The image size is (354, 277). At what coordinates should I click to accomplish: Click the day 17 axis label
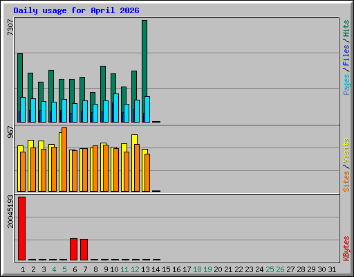(187, 269)
